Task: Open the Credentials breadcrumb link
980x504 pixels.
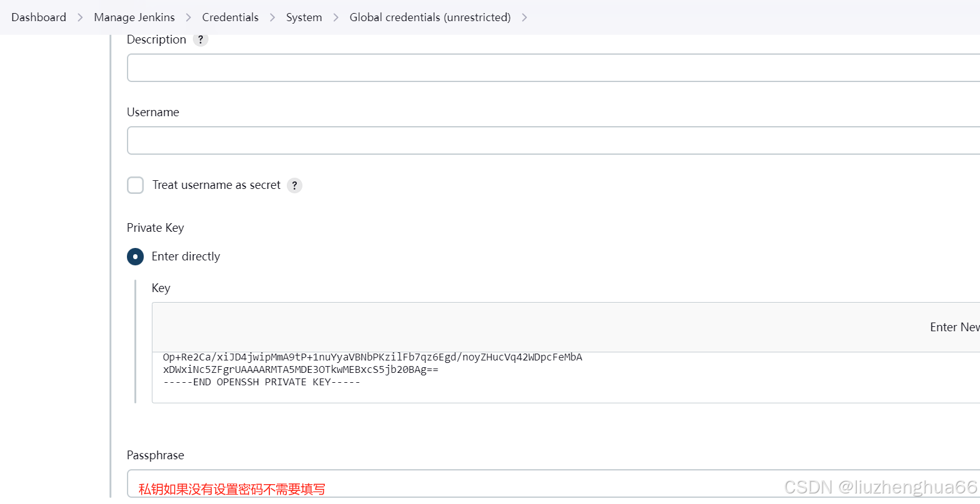Action: click(230, 17)
